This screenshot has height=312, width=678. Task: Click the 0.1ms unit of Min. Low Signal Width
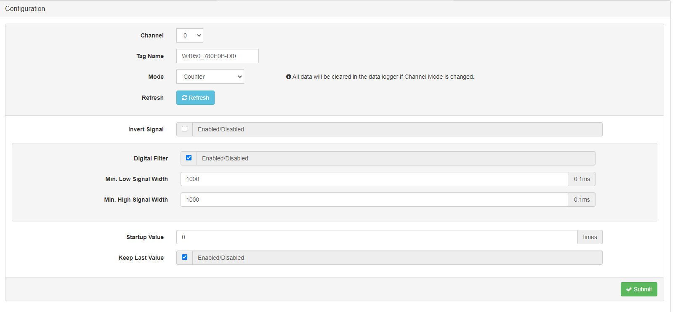582,179
